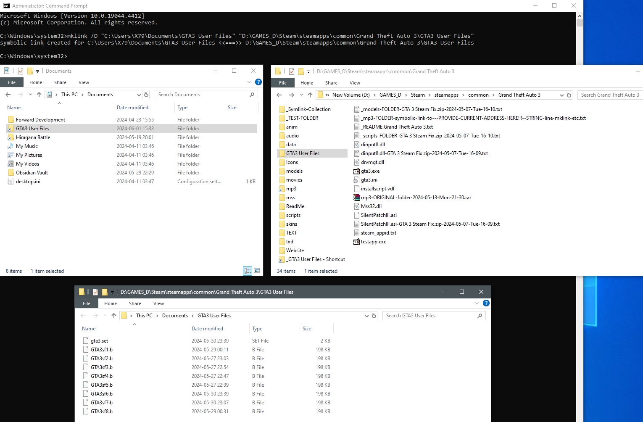
Task: Click back arrow in Documents window
Action: coord(8,95)
